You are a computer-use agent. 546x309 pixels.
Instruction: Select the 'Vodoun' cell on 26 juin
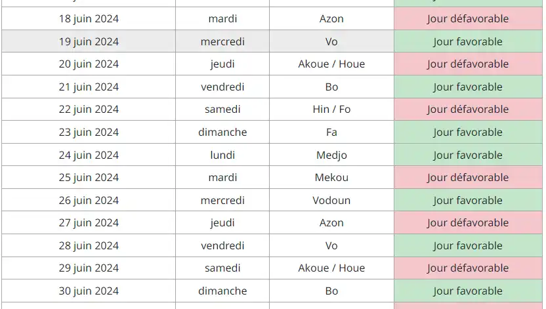click(x=331, y=201)
